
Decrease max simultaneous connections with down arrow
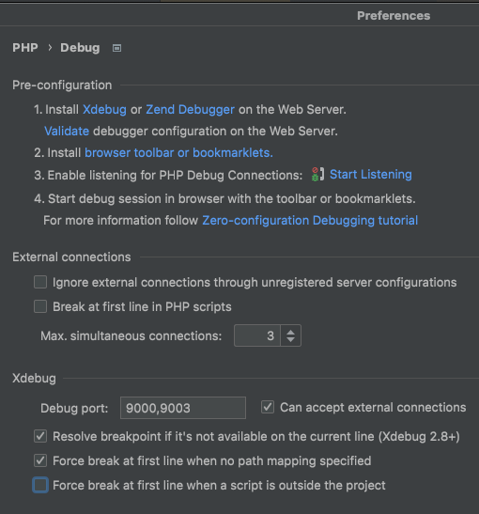pyautogui.click(x=290, y=339)
